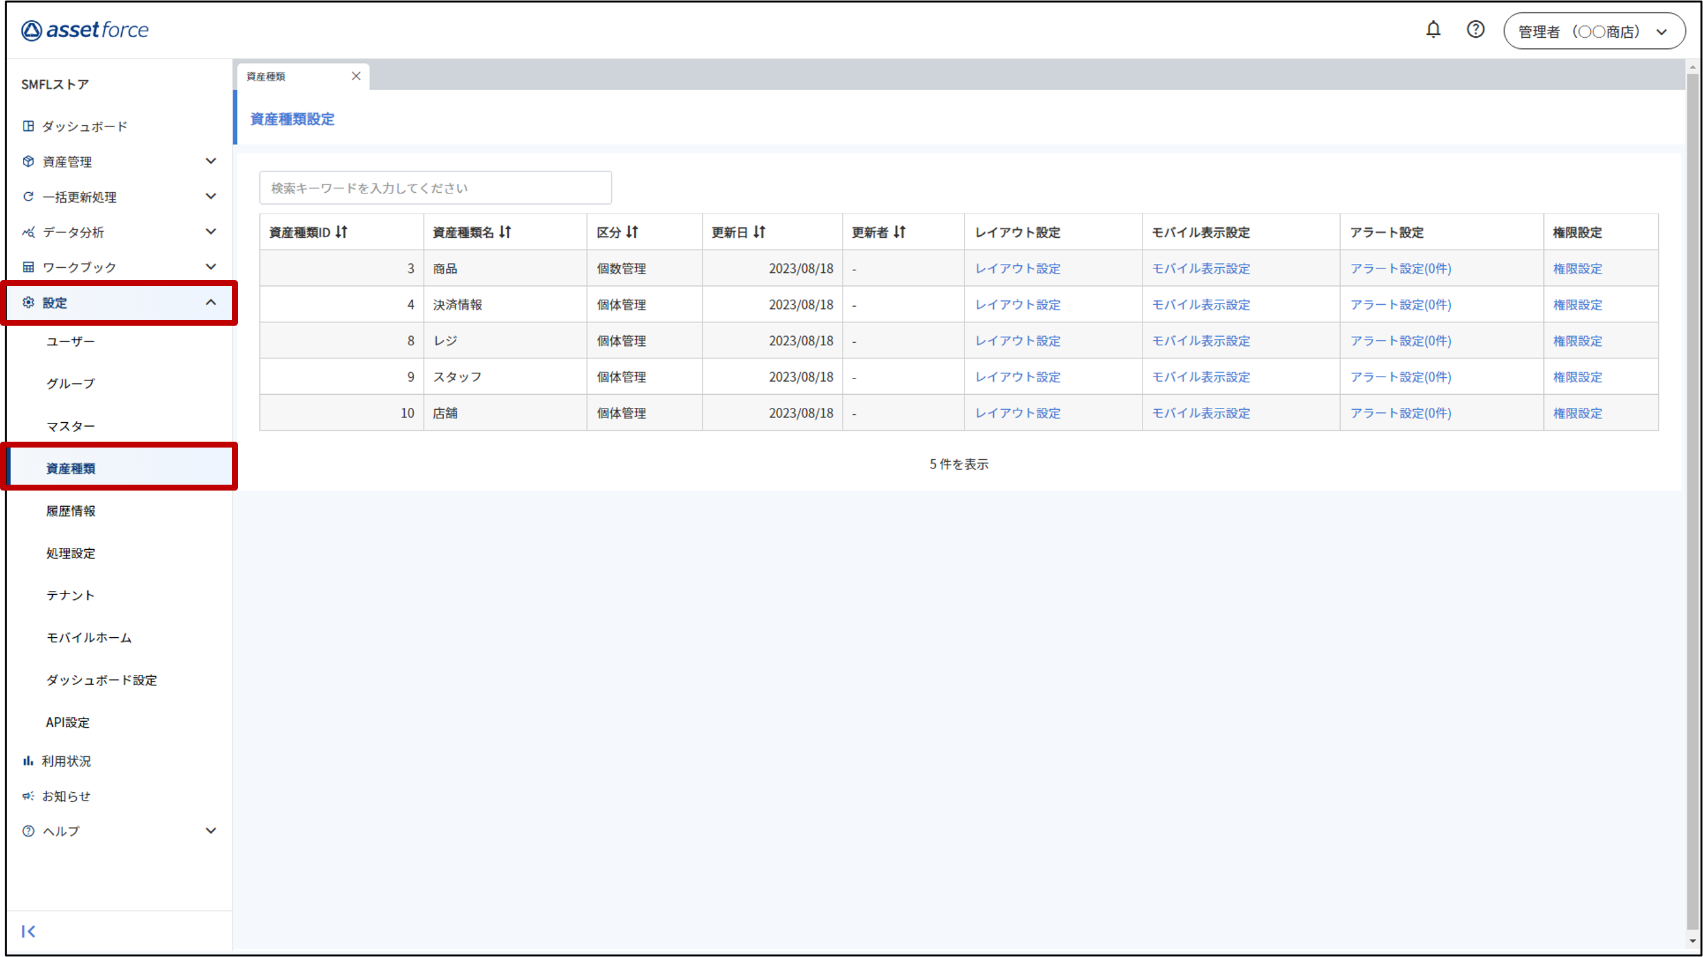Open the マスター settings menu item
Image resolution: width=1703 pixels, height=957 pixels.
[70, 426]
